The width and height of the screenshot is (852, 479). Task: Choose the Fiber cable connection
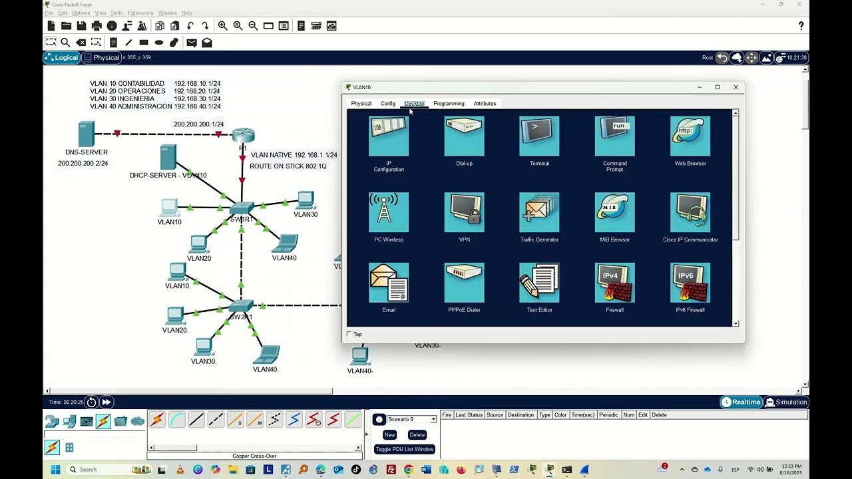pos(235,420)
